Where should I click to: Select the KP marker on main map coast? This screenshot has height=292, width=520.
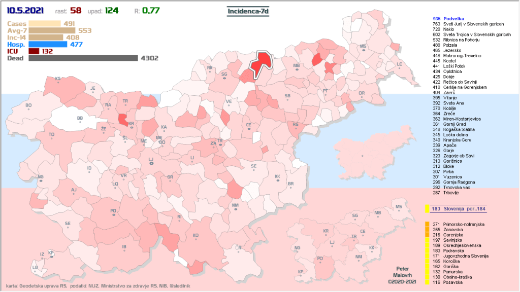tap(51, 253)
